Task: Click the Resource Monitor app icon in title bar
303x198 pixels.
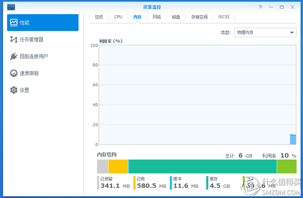Action: [11, 8]
